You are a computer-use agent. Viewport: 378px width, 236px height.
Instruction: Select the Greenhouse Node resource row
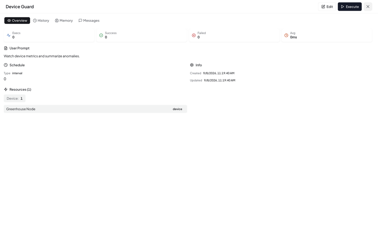coord(95,109)
